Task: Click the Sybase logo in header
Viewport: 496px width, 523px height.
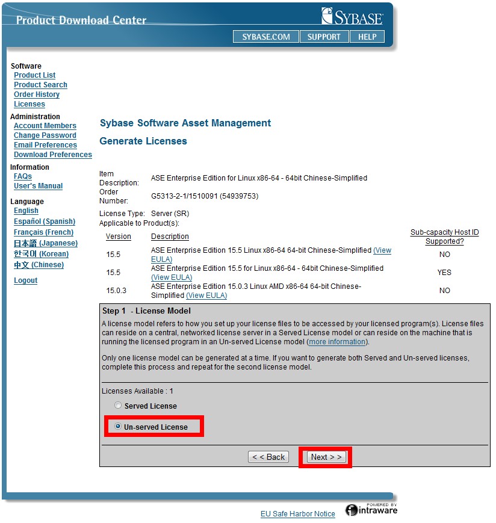Action: pyautogui.click(x=352, y=16)
